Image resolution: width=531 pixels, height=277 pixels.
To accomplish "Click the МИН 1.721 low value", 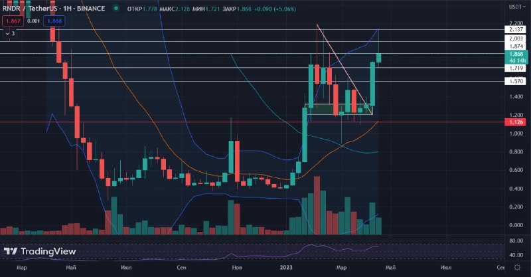I will coord(206,9).
